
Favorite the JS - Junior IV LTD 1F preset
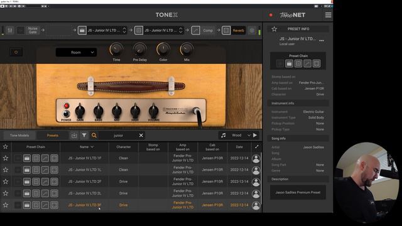(6, 158)
